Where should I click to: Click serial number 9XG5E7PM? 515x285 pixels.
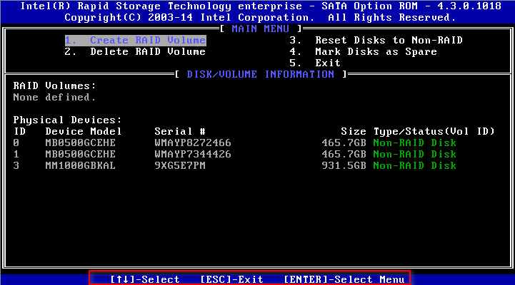[180, 166]
